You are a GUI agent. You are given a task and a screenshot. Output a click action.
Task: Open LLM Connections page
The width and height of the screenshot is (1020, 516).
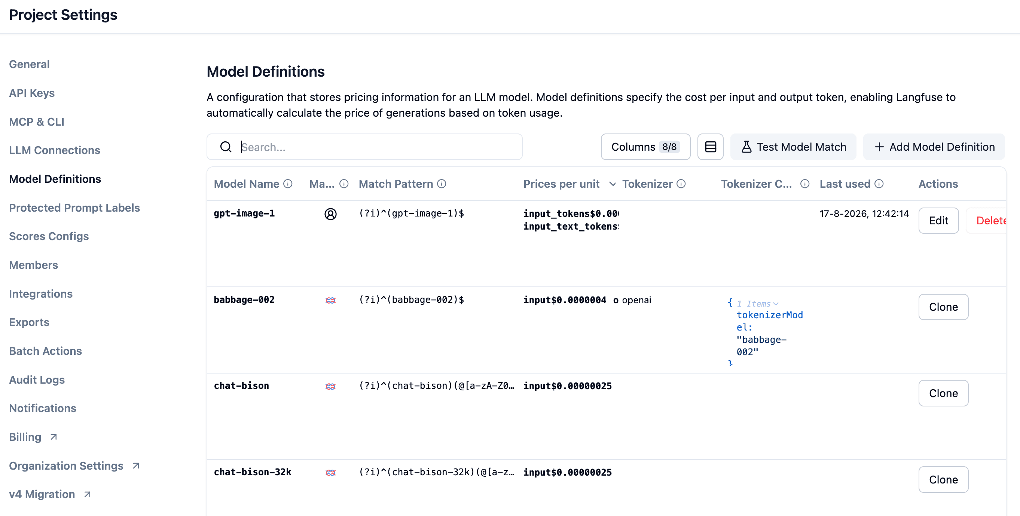55,150
